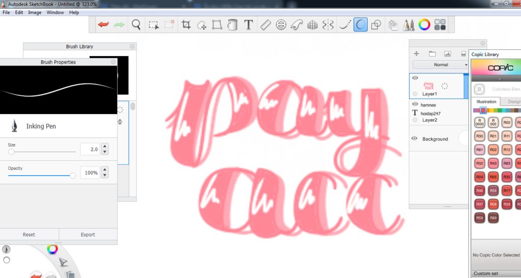The image size is (521, 278).
Task: Open the Color Wheel editor in toolbar
Action: pyautogui.click(x=424, y=24)
